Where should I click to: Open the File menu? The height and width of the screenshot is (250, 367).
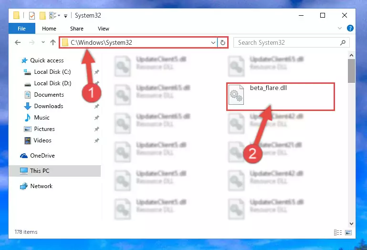(x=22, y=29)
